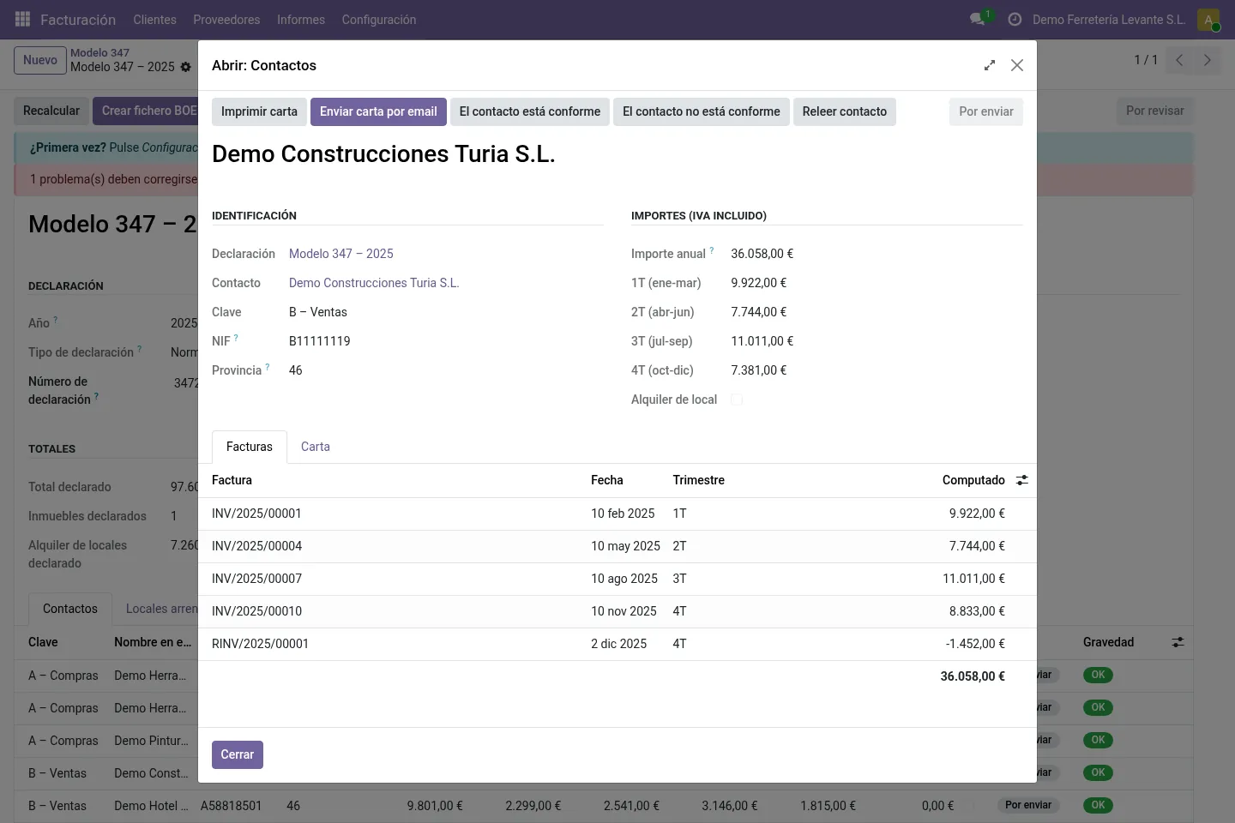Click El contacto está conforme button

tap(530, 111)
